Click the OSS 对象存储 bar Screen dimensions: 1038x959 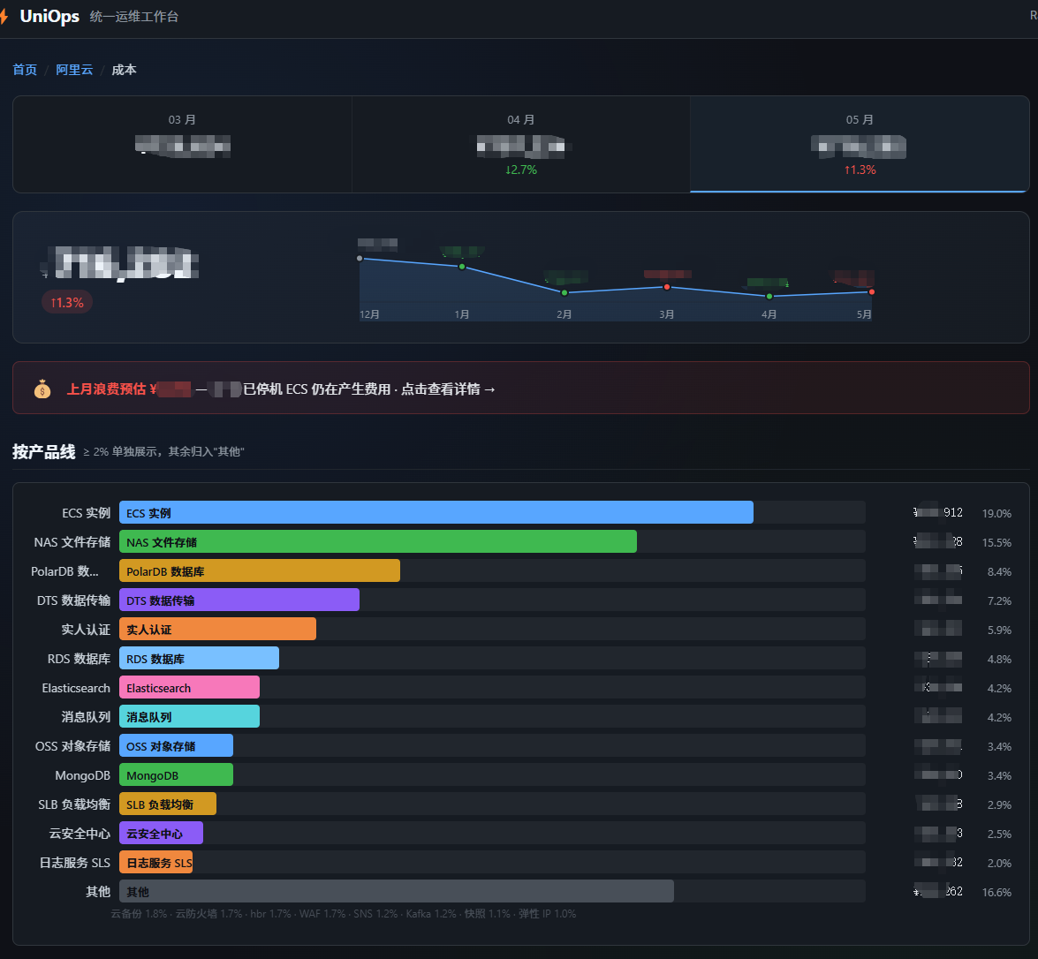(x=176, y=745)
